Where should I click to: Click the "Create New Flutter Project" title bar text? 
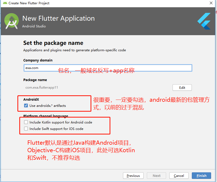(29, 3)
